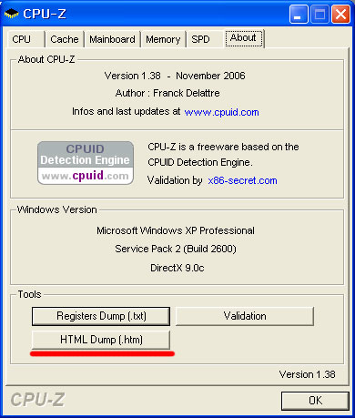Open the www.cpuid.com link

tap(221, 112)
